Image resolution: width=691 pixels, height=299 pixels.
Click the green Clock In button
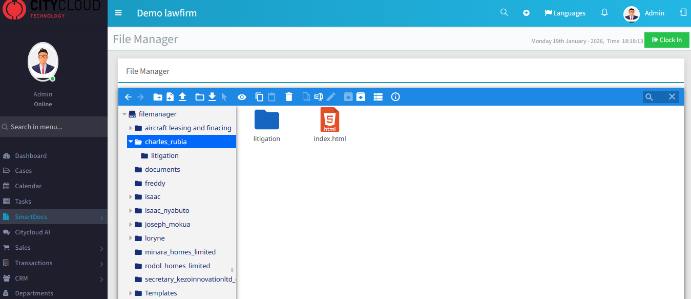pyautogui.click(x=667, y=40)
